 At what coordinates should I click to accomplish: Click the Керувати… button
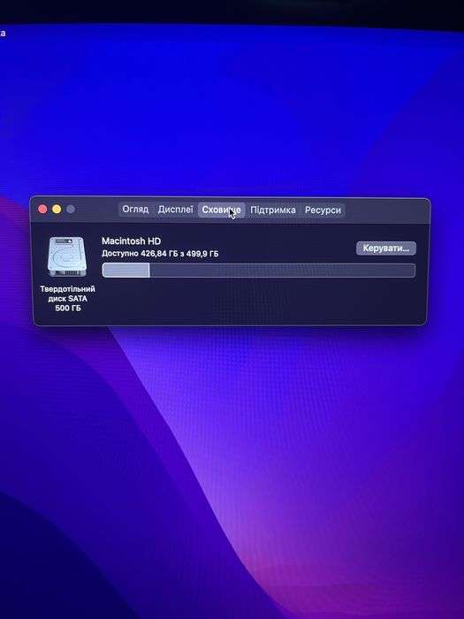point(386,248)
